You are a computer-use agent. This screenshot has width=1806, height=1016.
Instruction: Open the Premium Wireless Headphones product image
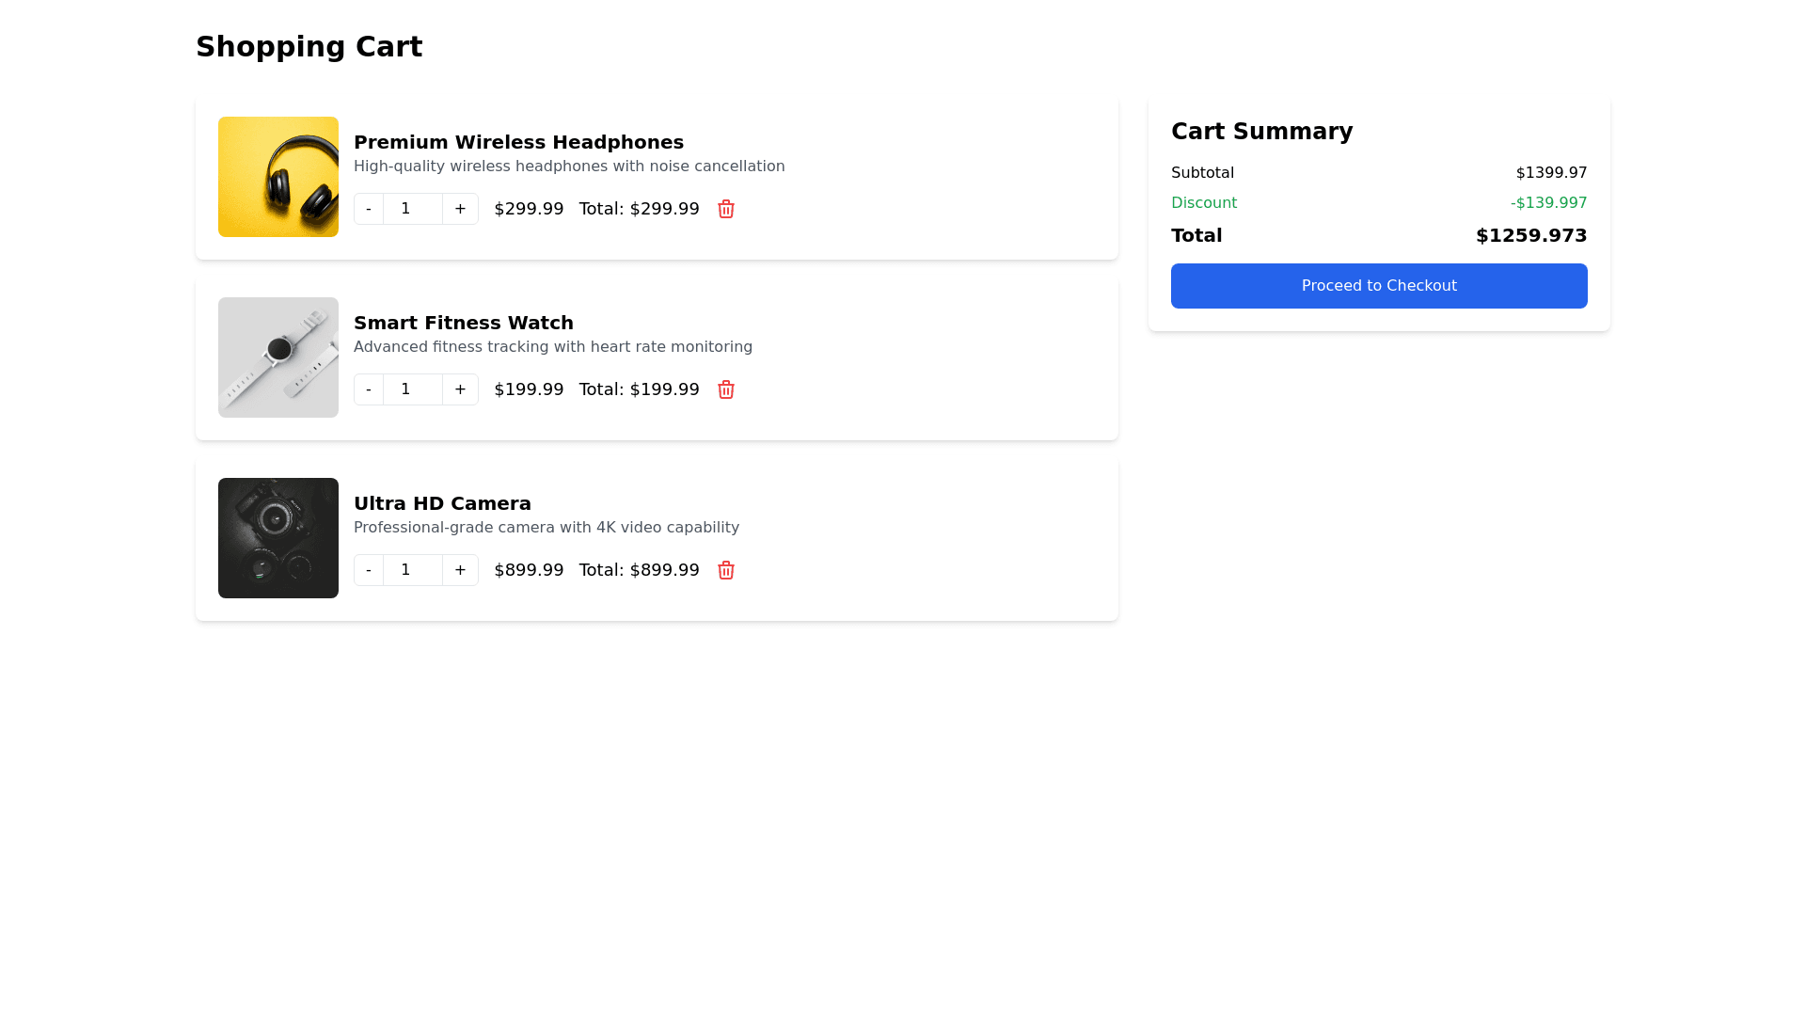[x=277, y=176]
